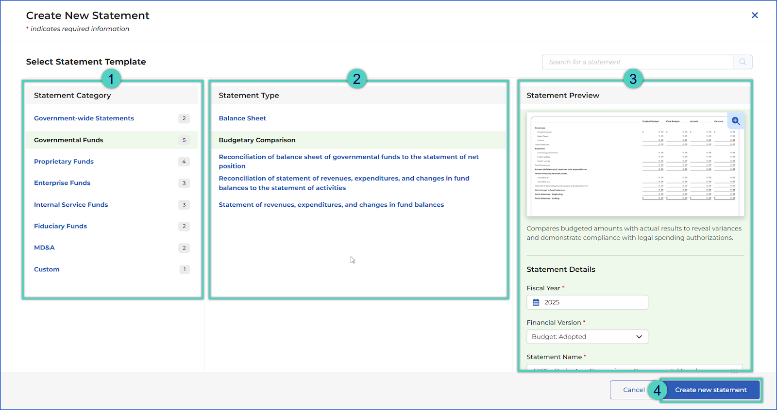The image size is (777, 410).
Task: Focus the Search for a statement field
Action: (637, 62)
